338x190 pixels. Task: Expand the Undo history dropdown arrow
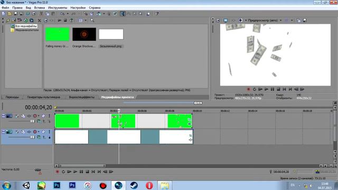click(68, 14)
